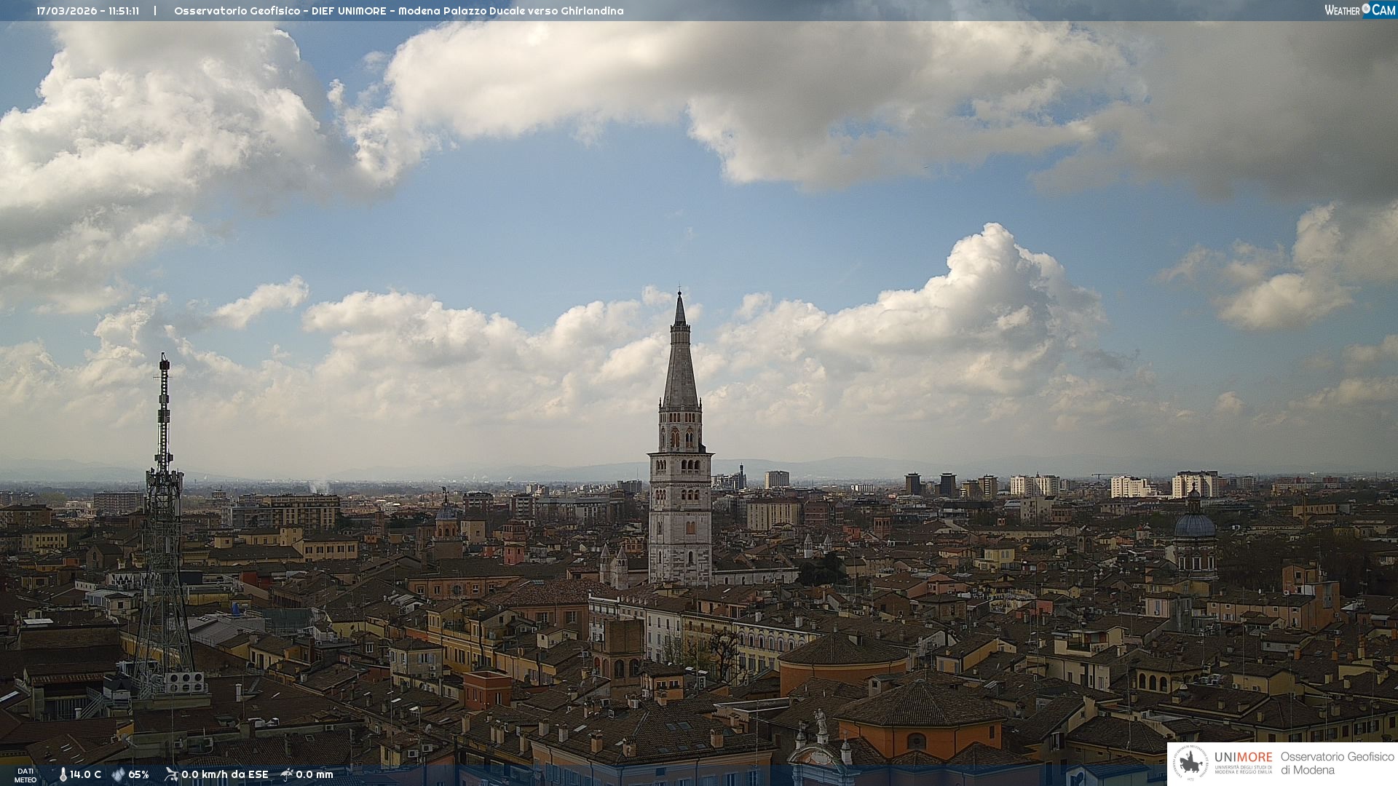Click the 65% humidity value

138,774
